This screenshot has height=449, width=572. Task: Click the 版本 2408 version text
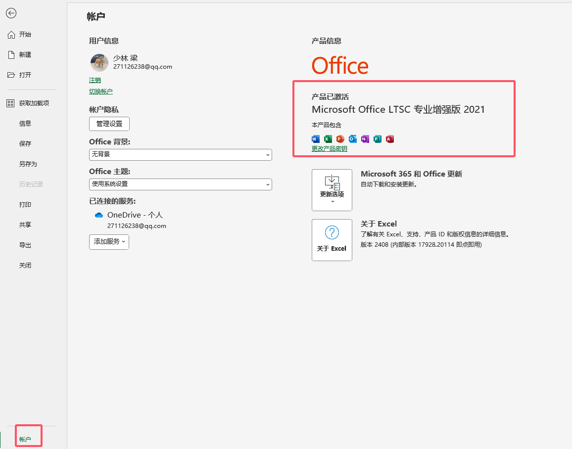(x=422, y=245)
